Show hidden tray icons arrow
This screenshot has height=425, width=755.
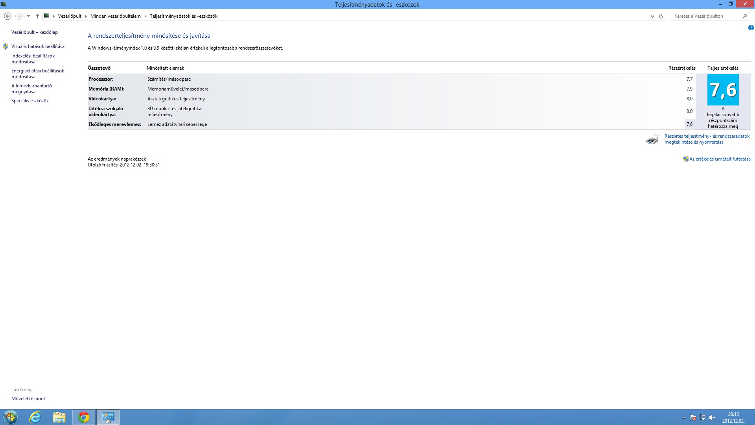point(683,418)
